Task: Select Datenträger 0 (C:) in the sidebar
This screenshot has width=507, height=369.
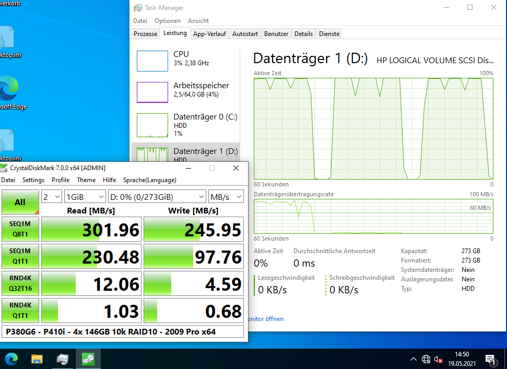Action: (x=186, y=125)
